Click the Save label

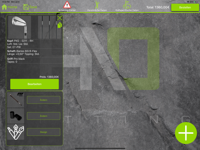[33, 7]
